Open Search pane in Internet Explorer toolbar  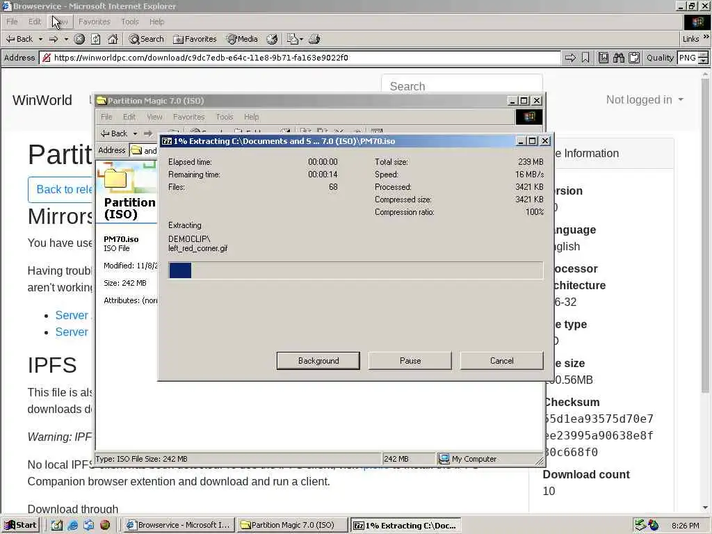(x=146, y=39)
